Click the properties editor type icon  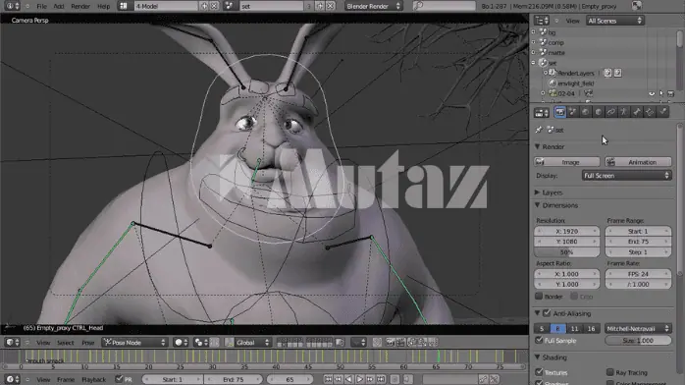tap(542, 113)
